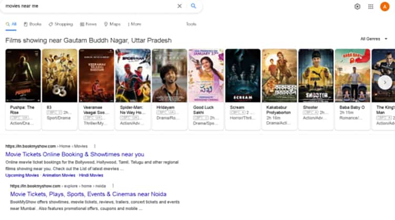Click the bookmyshow.com Home Movies breadcrumb URL
The image size is (395, 220).
point(46,146)
